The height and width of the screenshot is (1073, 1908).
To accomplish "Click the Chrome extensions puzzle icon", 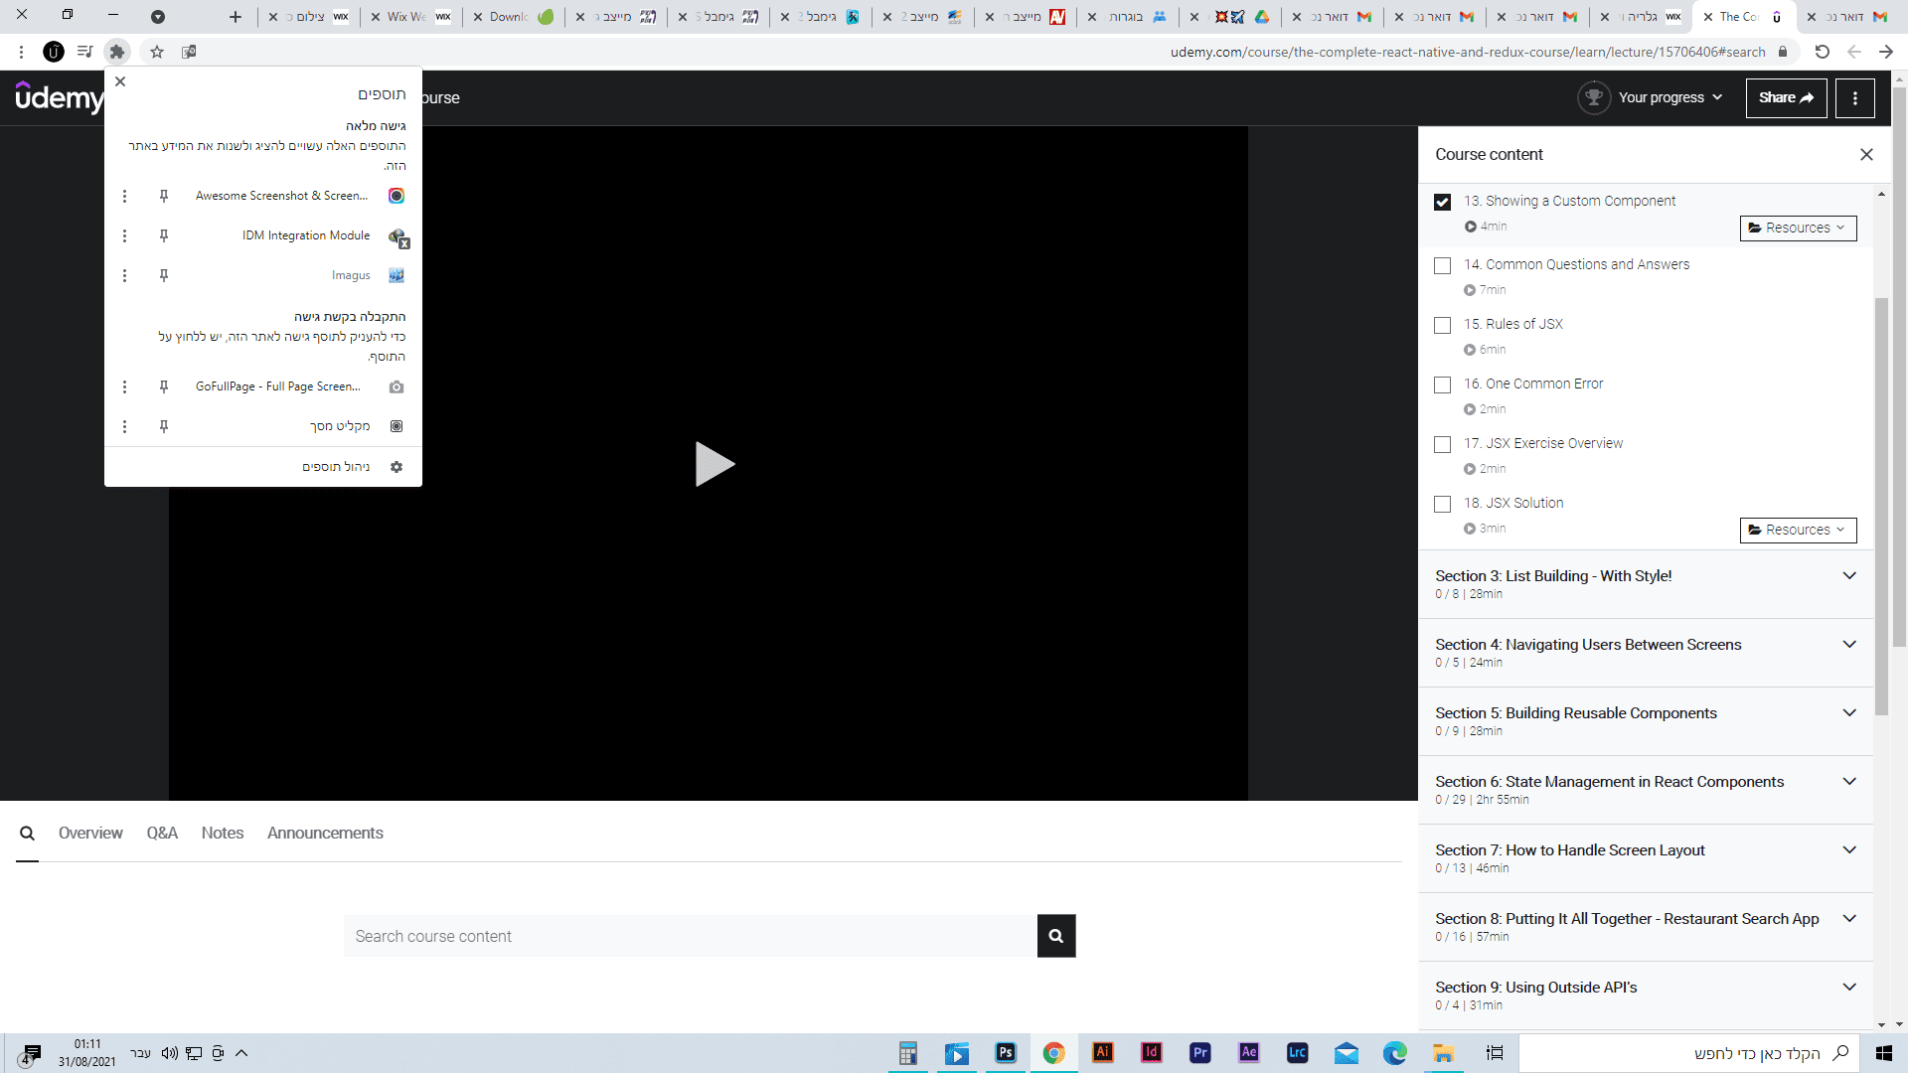I will (x=117, y=52).
